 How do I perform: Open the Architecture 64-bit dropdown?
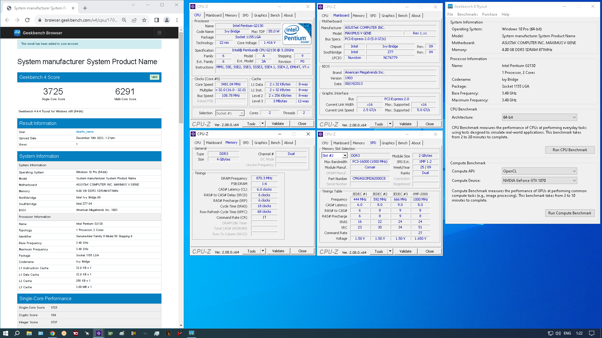(539, 117)
